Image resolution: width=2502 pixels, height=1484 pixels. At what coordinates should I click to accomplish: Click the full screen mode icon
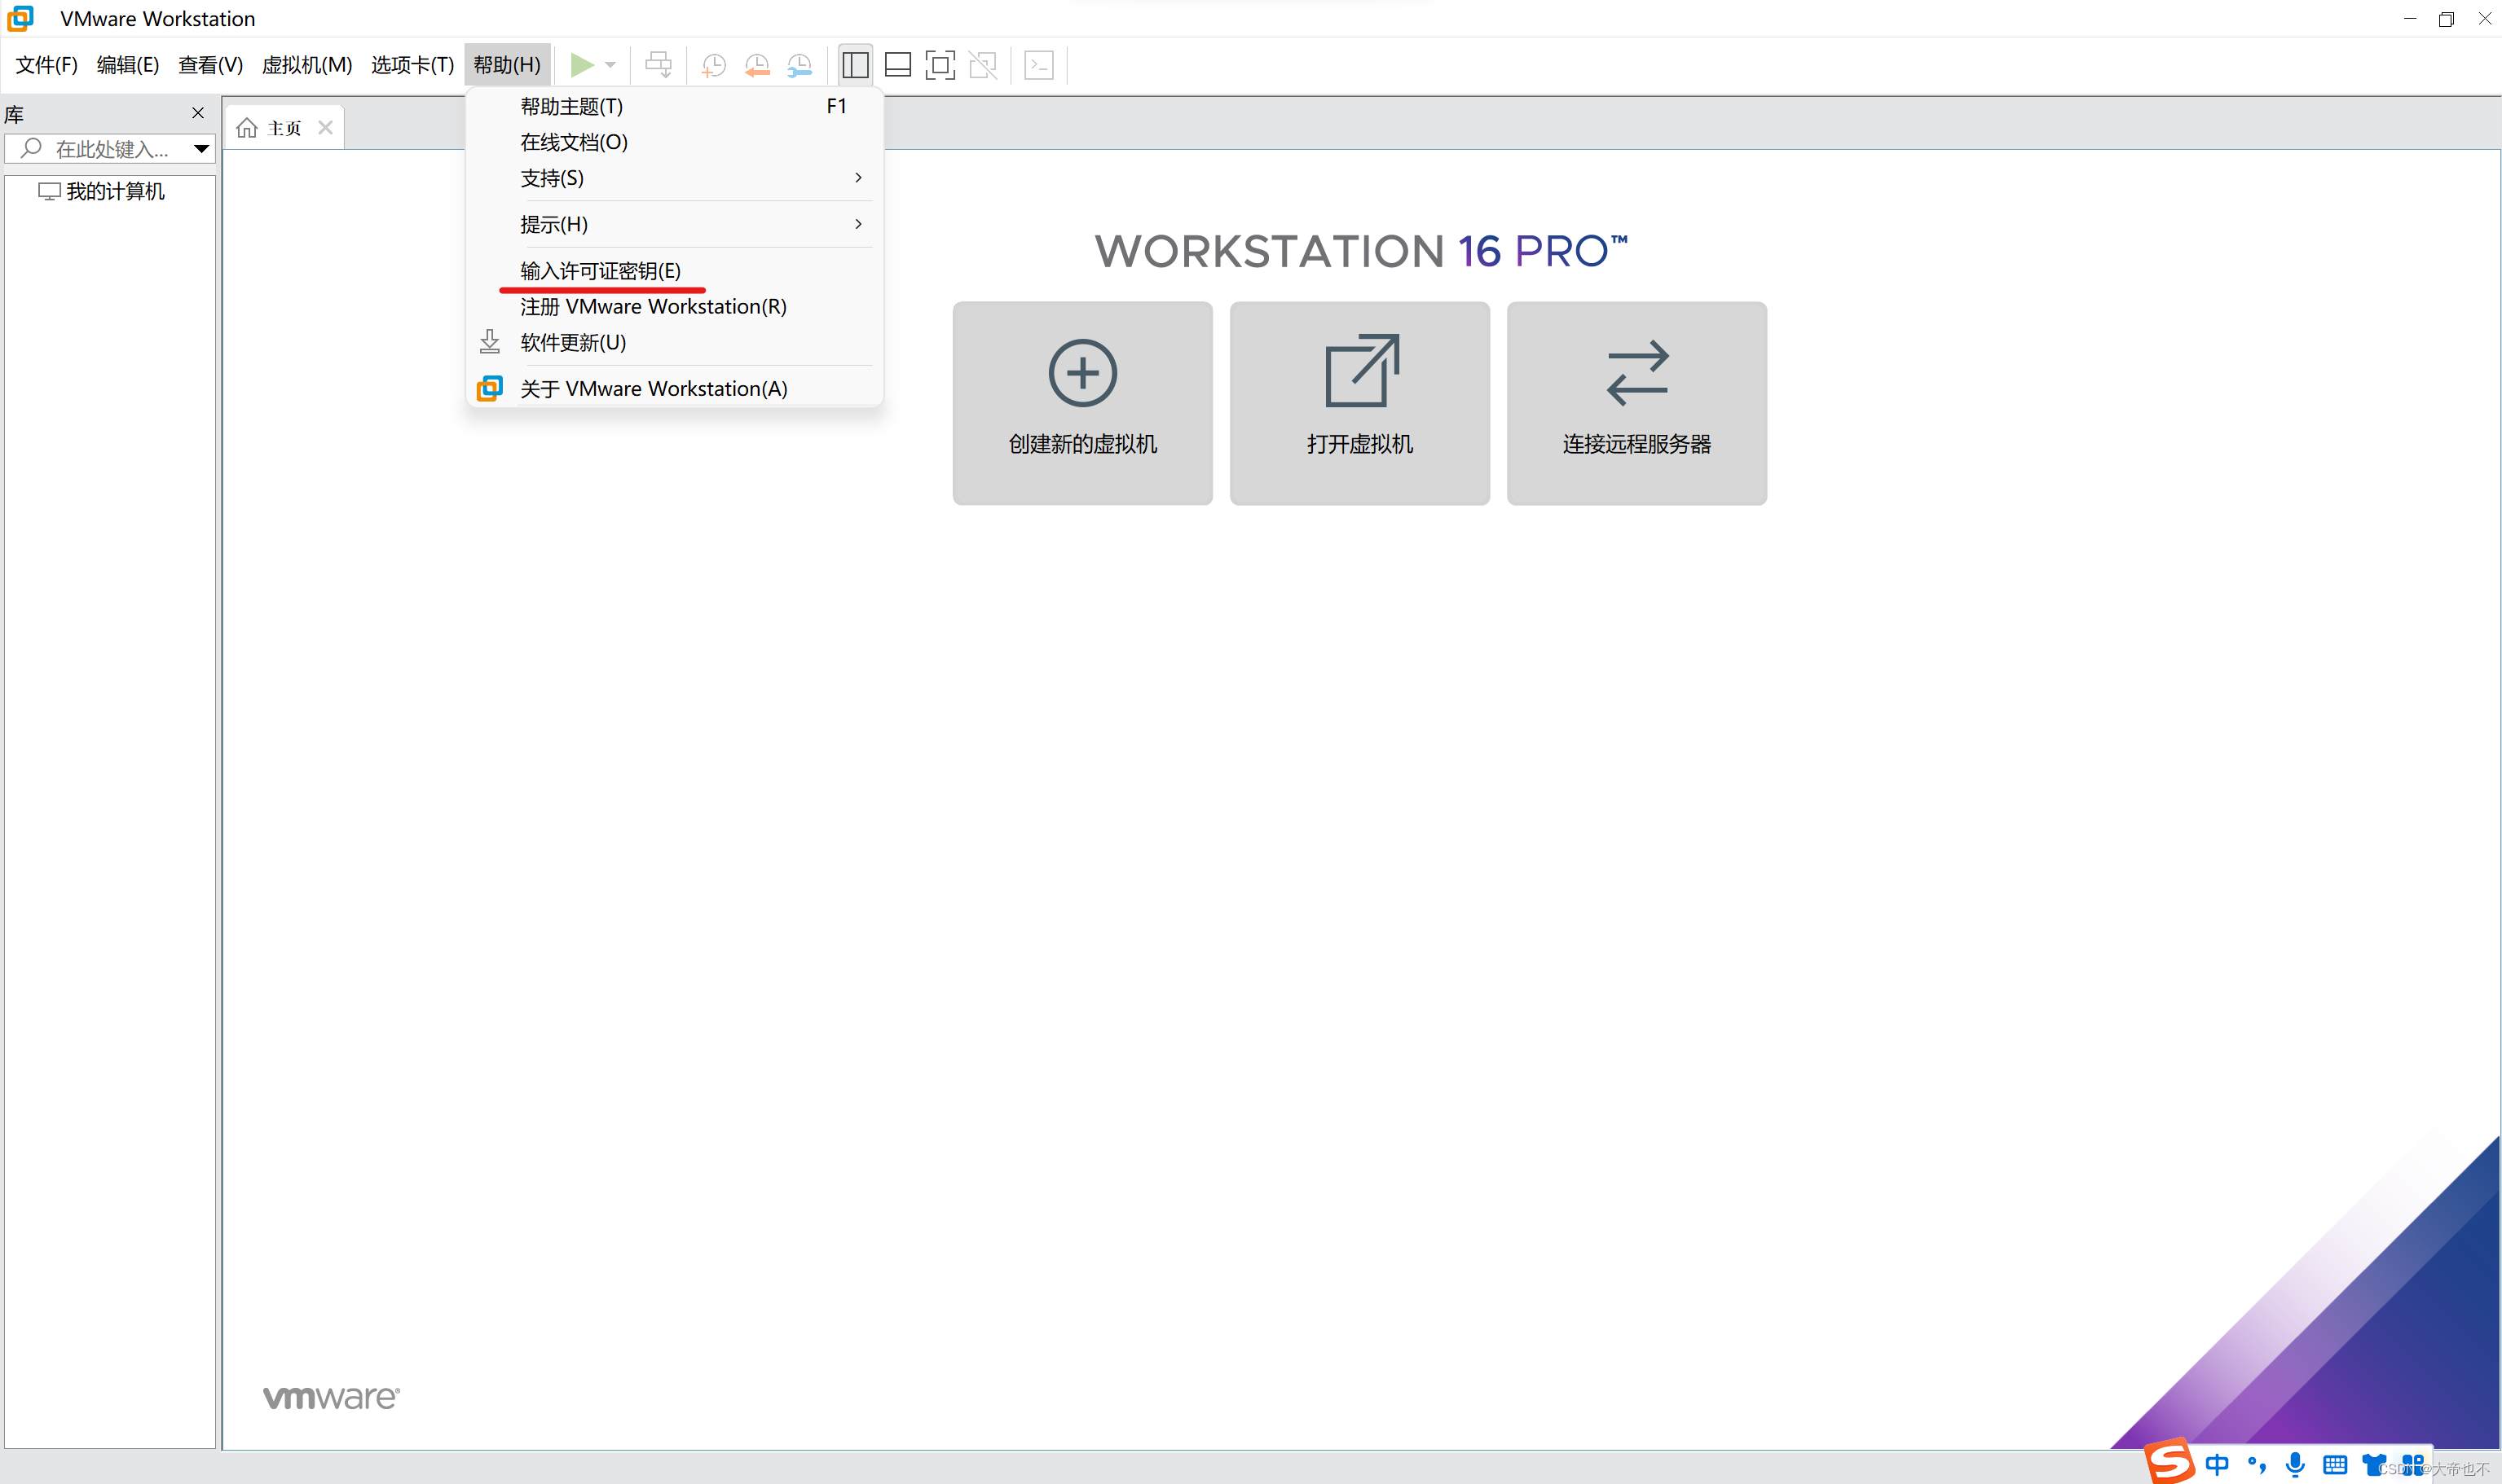[940, 65]
